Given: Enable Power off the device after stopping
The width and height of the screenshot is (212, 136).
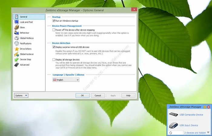Looking at the screenshot, I should pyautogui.click(x=54, y=30).
